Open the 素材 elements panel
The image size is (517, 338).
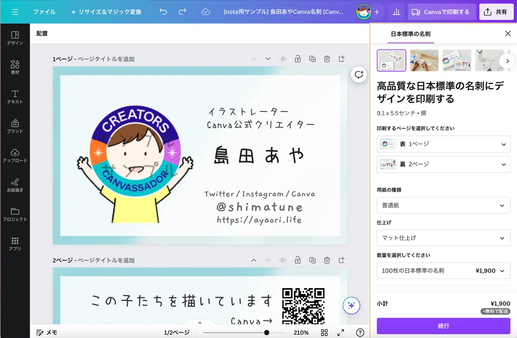click(x=15, y=67)
